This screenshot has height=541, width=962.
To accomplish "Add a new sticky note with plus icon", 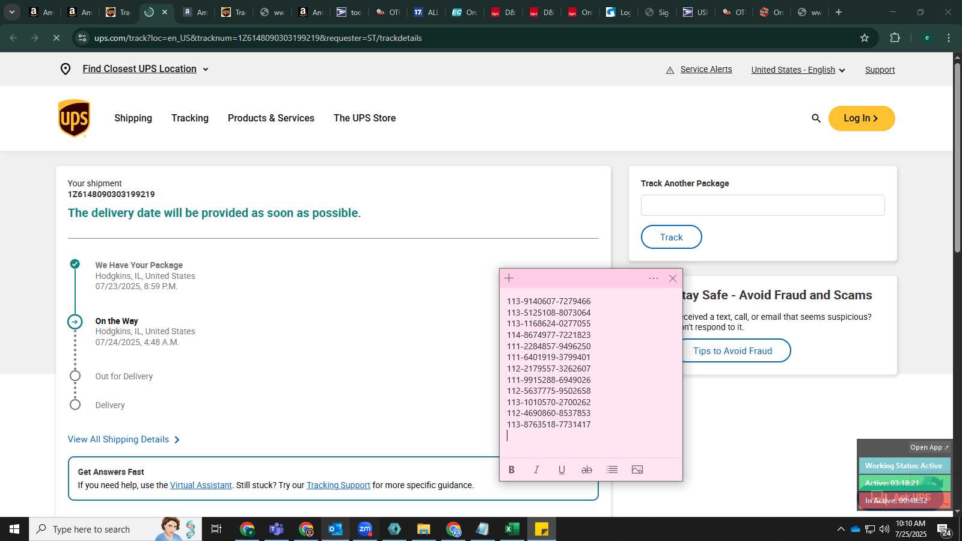I will tap(509, 278).
